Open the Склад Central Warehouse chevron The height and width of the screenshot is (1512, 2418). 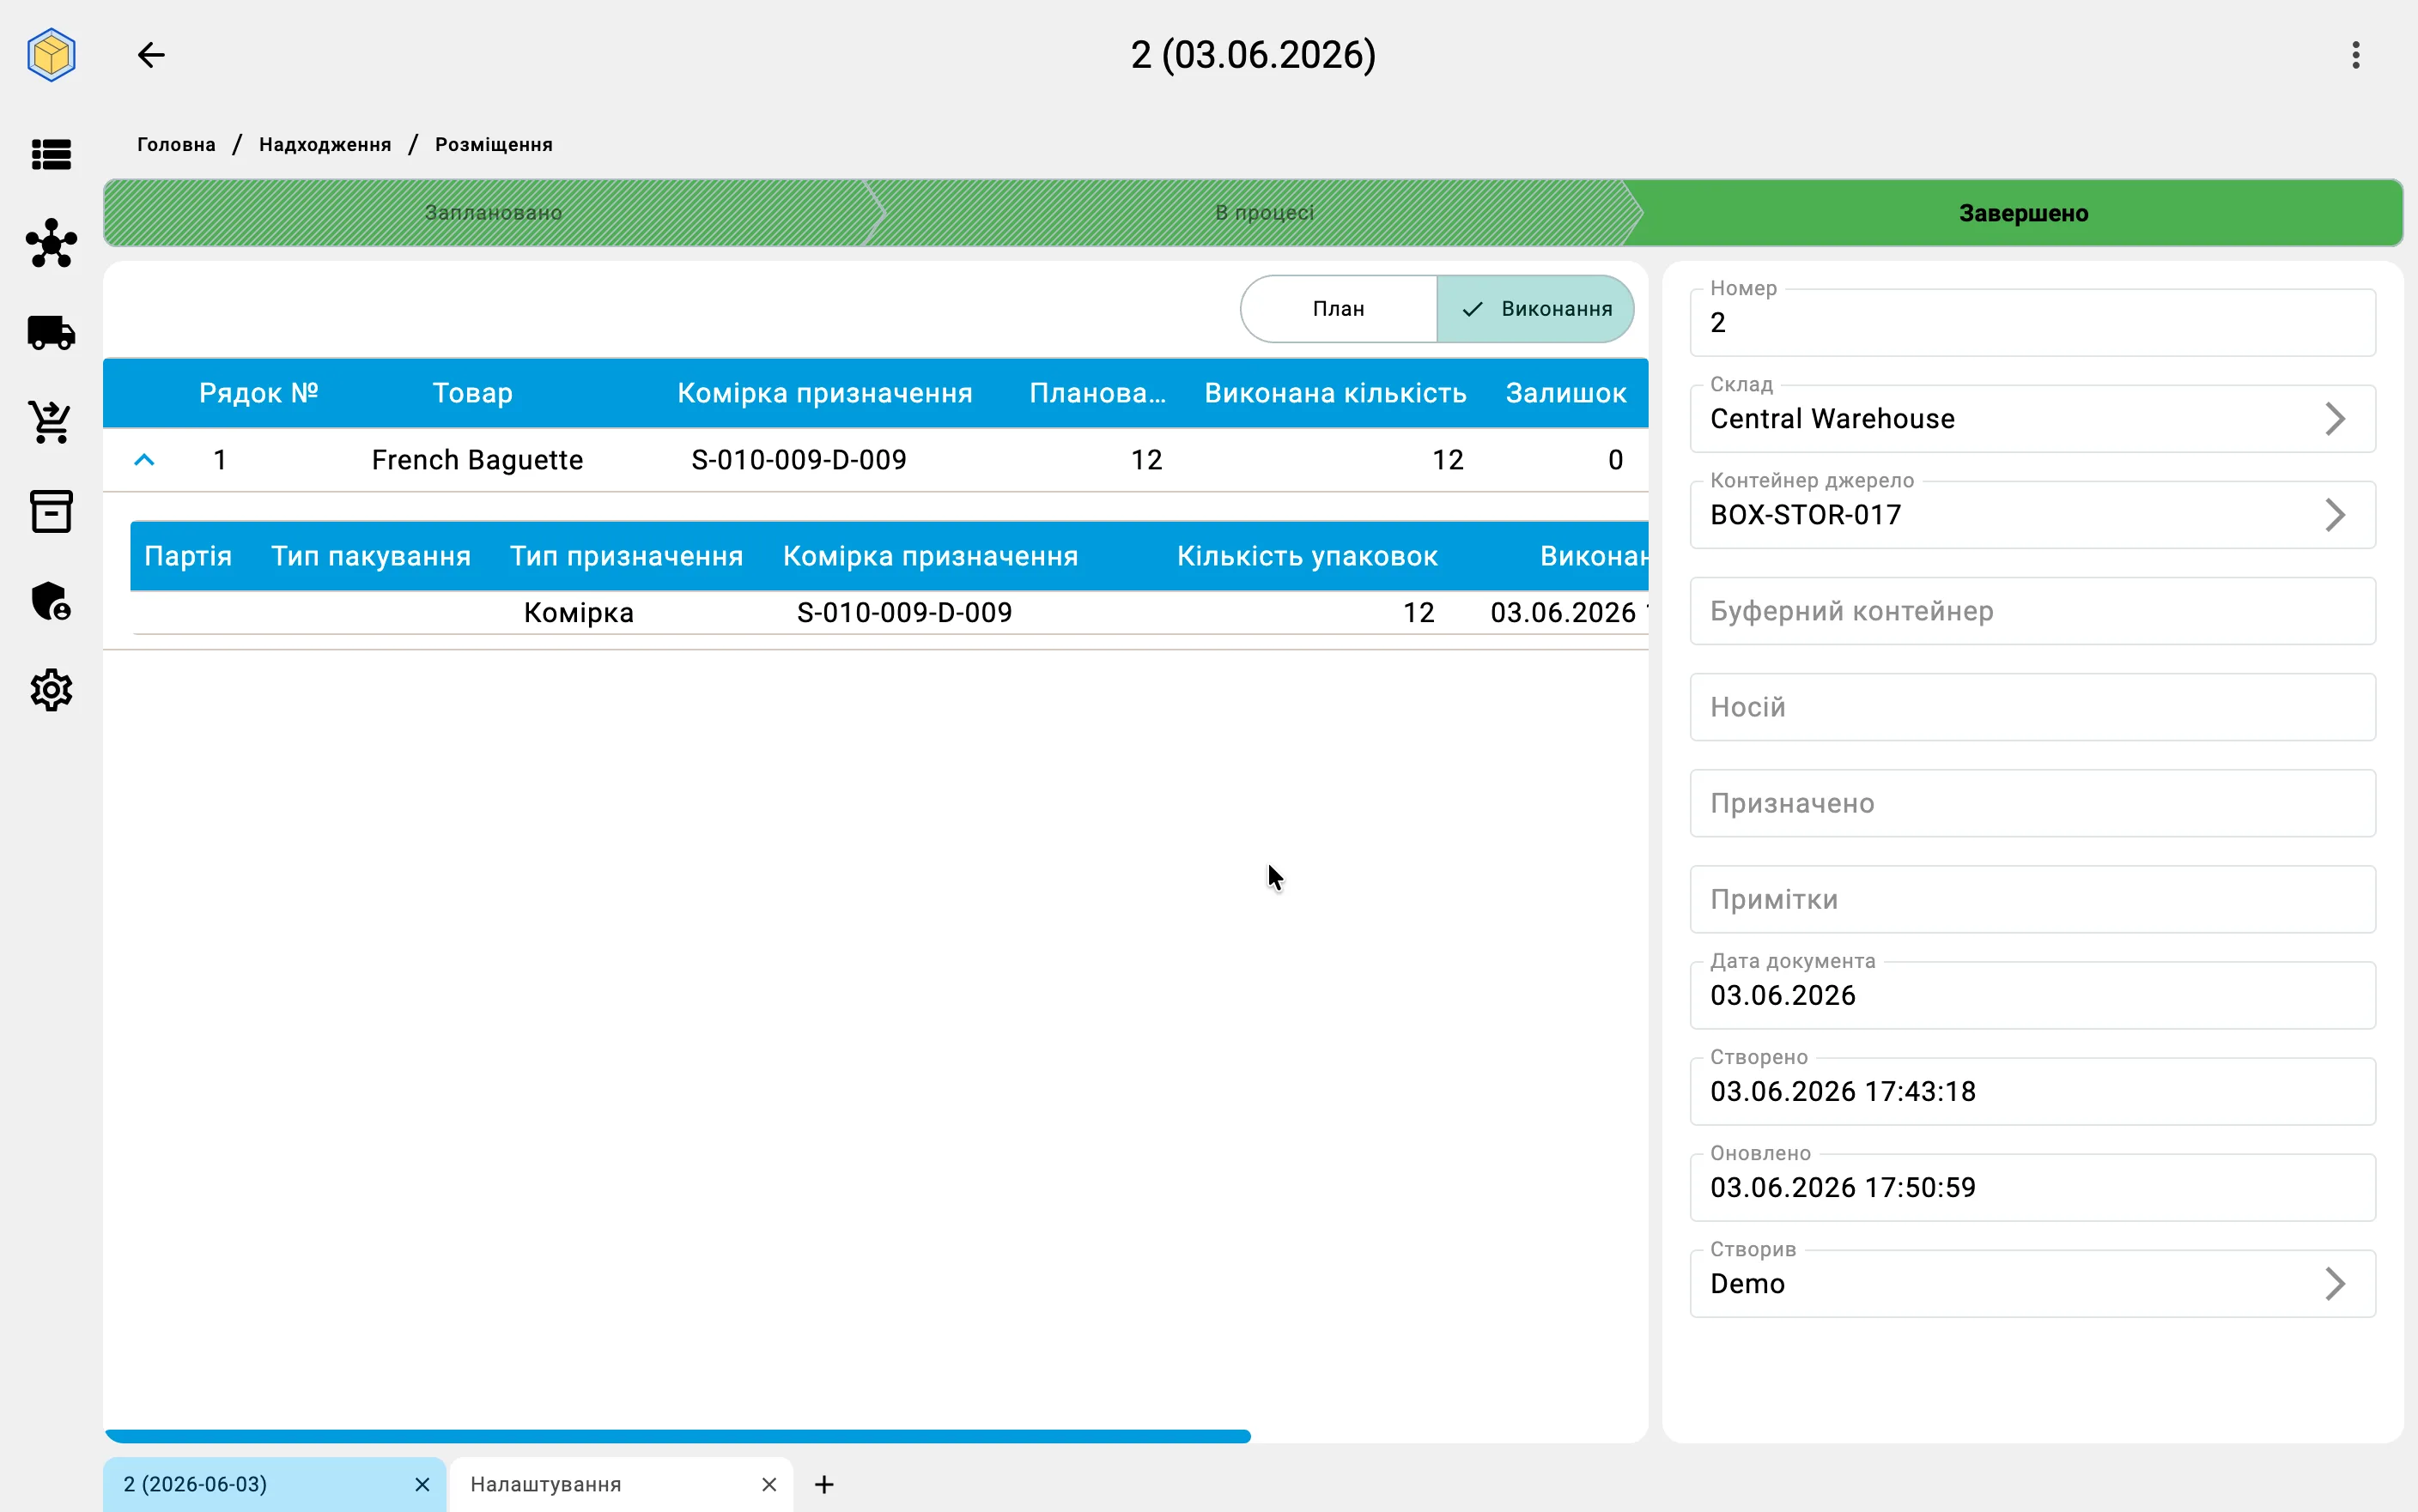(x=2335, y=419)
